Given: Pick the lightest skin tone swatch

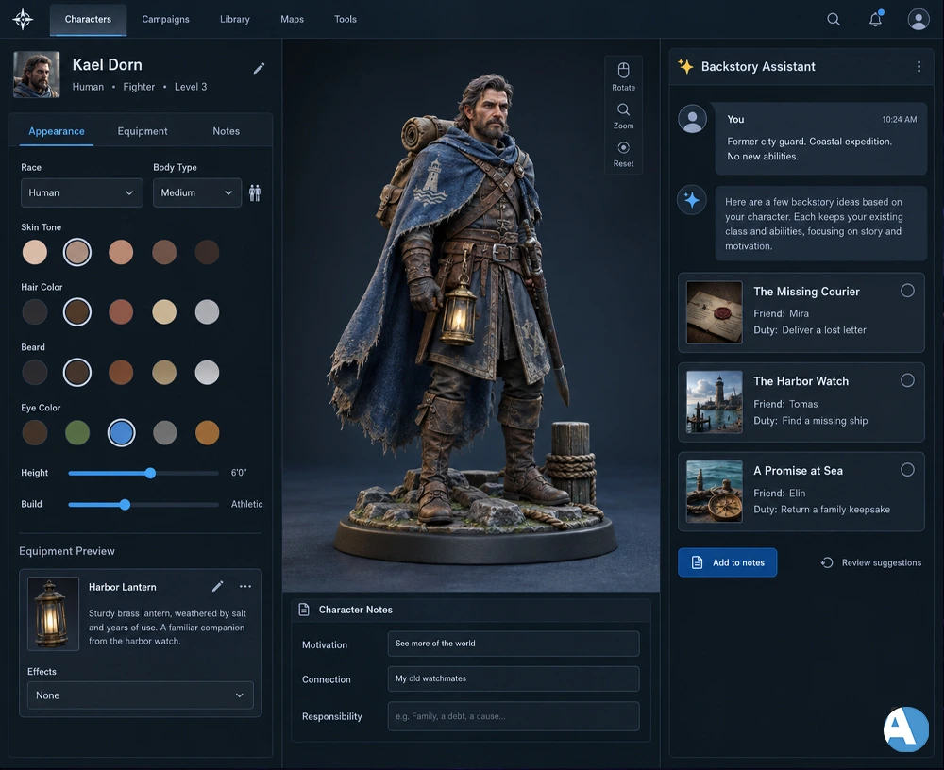Looking at the screenshot, I should click(x=35, y=252).
